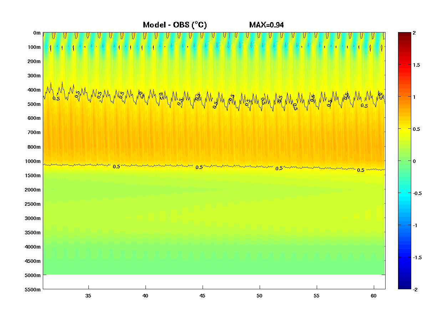Image resolution: width=428 pixels, height=321 pixels.
Task: Select the "200m" depth tick label
Action: (x=35, y=61)
